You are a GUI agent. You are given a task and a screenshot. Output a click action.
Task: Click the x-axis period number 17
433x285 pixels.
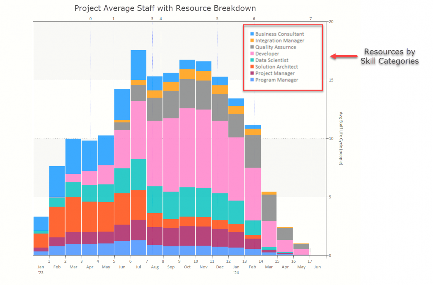pos(310,261)
